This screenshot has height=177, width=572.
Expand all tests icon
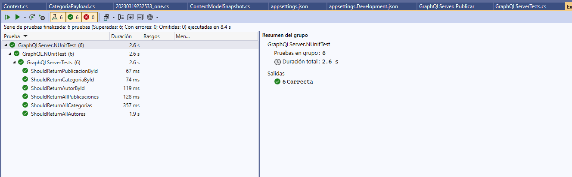click(x=130, y=17)
